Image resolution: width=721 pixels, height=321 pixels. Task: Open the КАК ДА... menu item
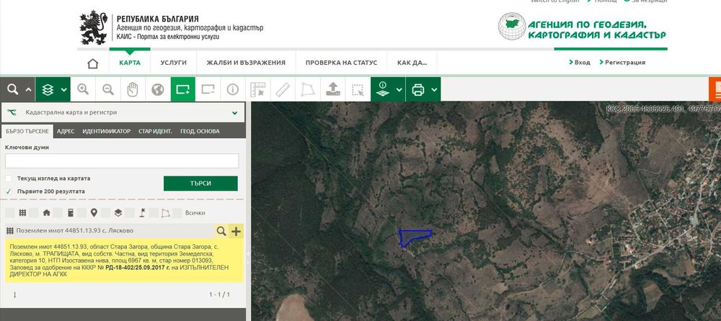point(412,63)
